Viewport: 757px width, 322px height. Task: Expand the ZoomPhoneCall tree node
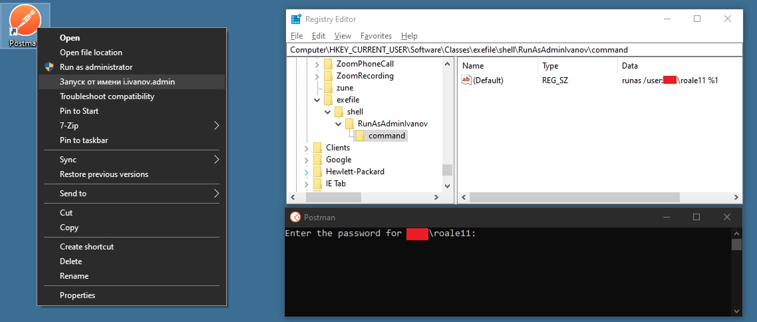coord(317,65)
